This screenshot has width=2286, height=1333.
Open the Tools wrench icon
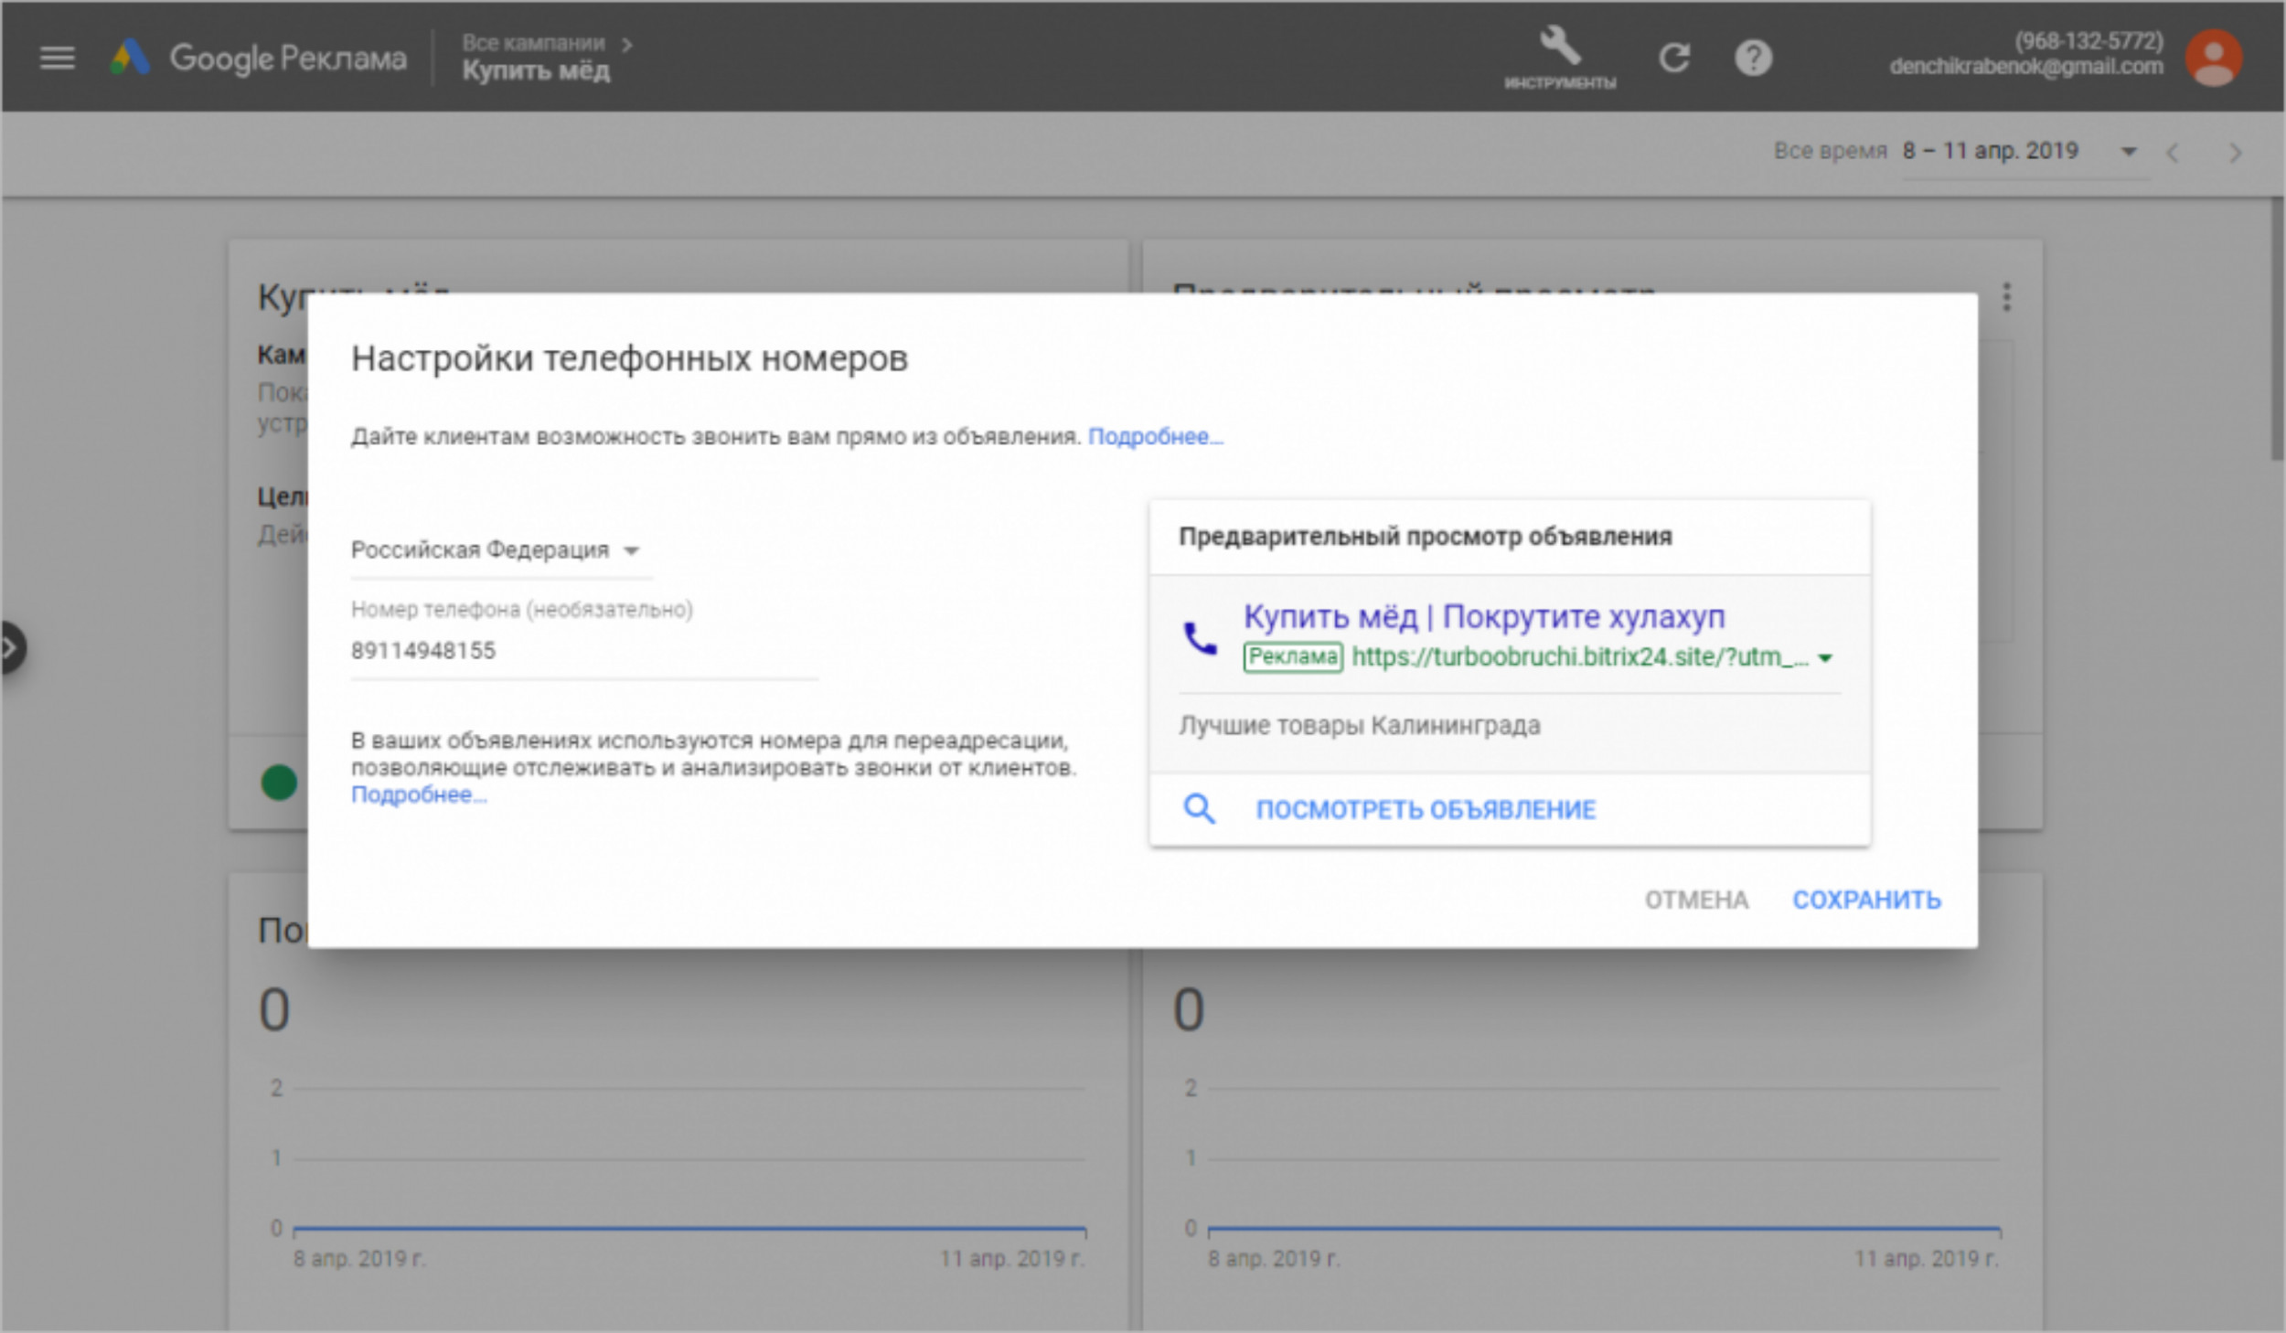pos(1559,46)
